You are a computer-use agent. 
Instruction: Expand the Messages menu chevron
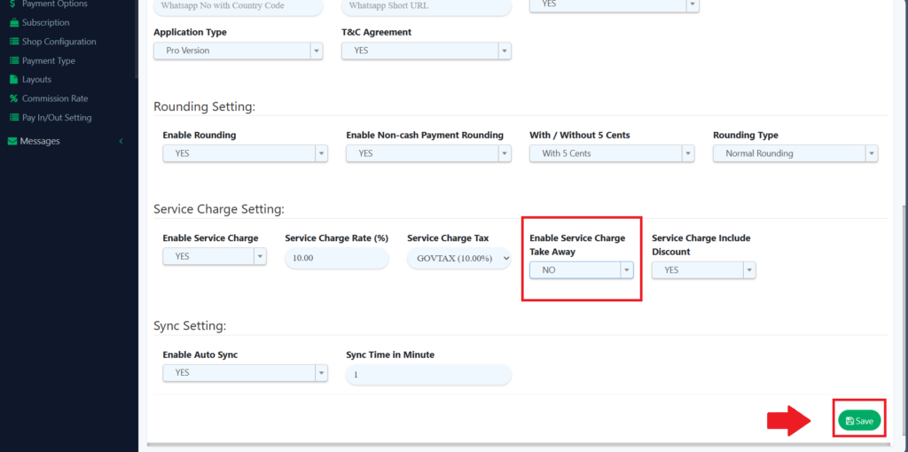click(x=121, y=141)
